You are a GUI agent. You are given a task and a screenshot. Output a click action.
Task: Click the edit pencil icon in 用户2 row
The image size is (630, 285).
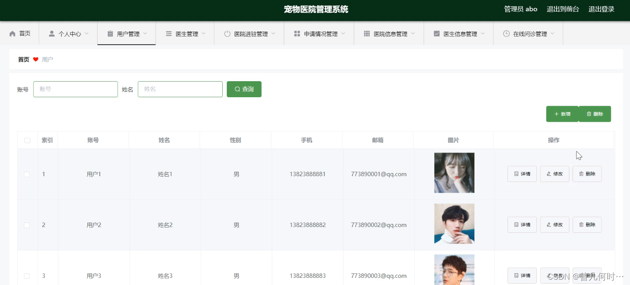(549, 225)
